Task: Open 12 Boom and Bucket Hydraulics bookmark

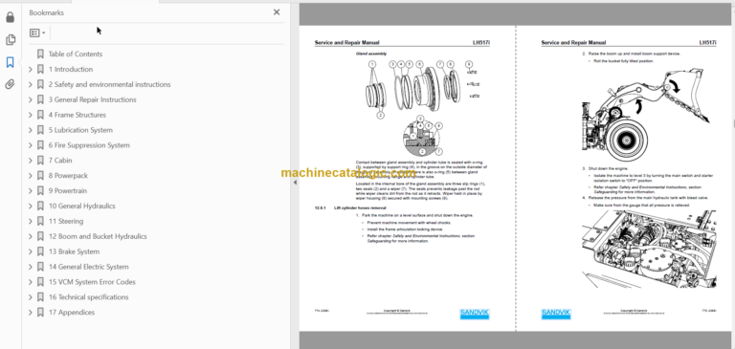Action: (x=98, y=236)
